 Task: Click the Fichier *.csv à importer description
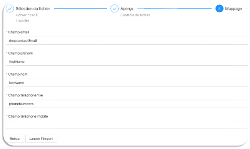coord(27,18)
